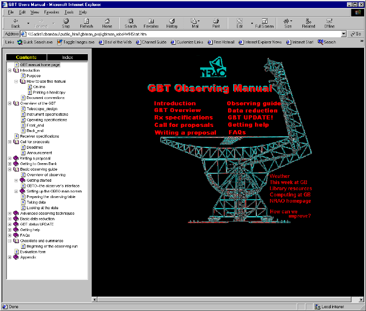366x311 pixels.
Task: Expand the Advanced observing techniques node
Action: (x=10, y=213)
